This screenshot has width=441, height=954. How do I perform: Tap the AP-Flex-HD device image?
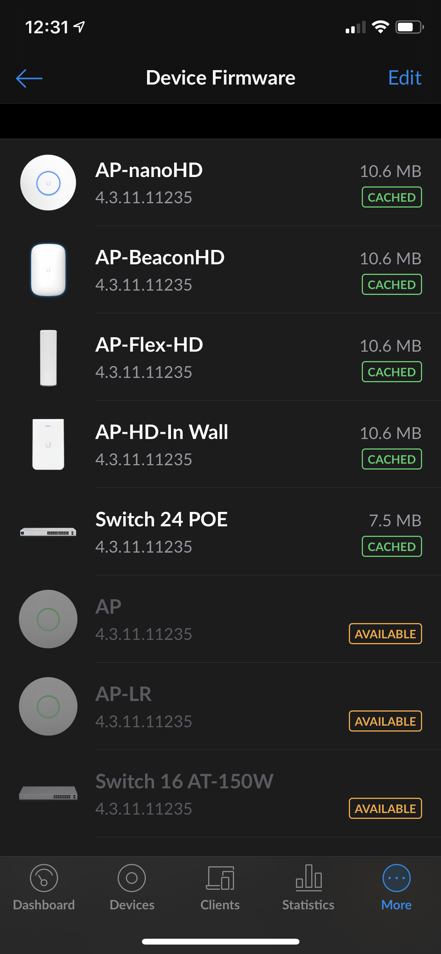(48, 358)
